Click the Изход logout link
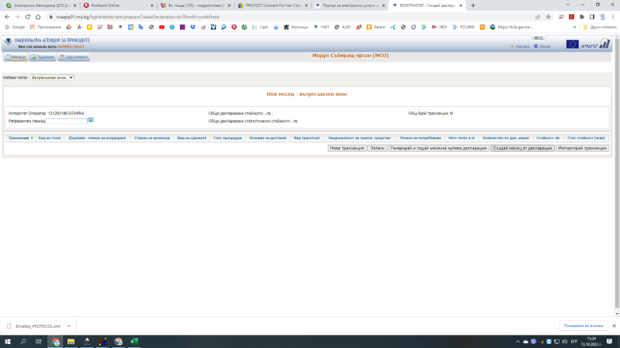This screenshot has width=620, height=348. coord(544,46)
